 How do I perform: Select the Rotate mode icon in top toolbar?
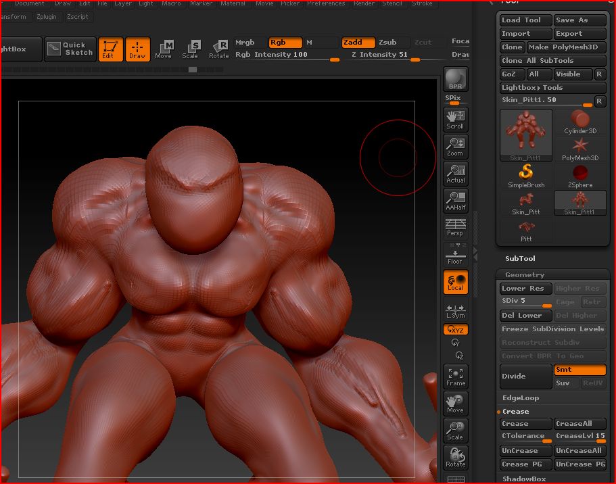click(x=218, y=49)
